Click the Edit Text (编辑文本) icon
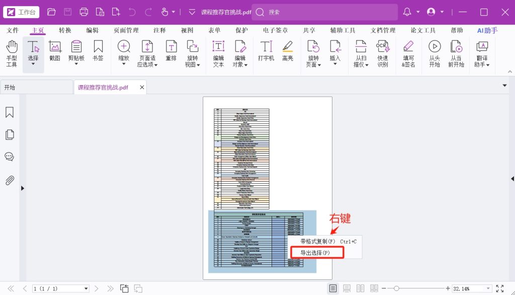Viewport: 515px width, 295px height. coord(218,54)
